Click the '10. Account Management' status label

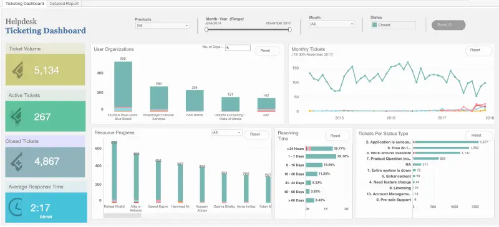click(389, 194)
